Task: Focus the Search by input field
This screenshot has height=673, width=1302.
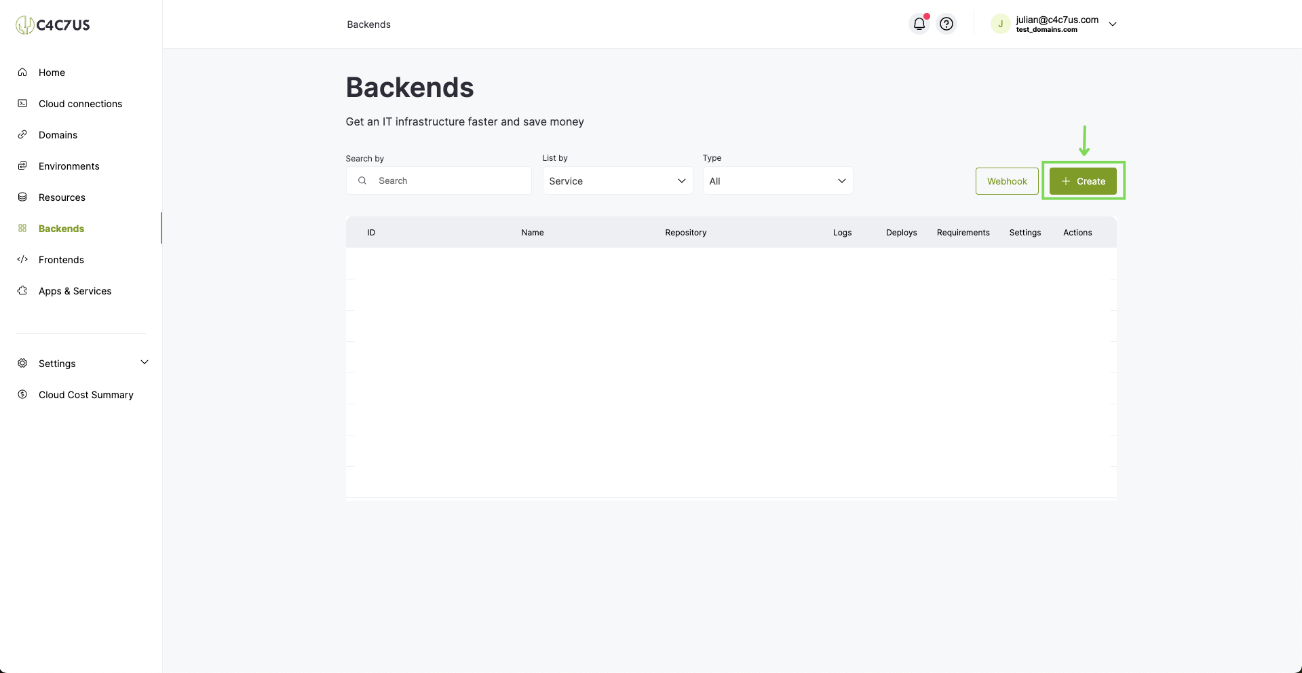Action: (438, 180)
